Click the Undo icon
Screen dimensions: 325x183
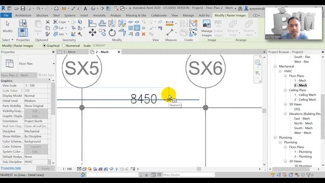click(38, 9)
